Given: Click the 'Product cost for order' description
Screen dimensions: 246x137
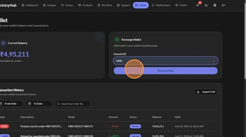Looking at the screenshot, I should tap(42, 126).
